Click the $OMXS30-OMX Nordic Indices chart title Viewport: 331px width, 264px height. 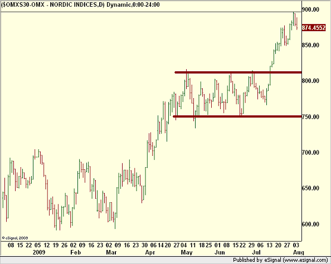80,4
